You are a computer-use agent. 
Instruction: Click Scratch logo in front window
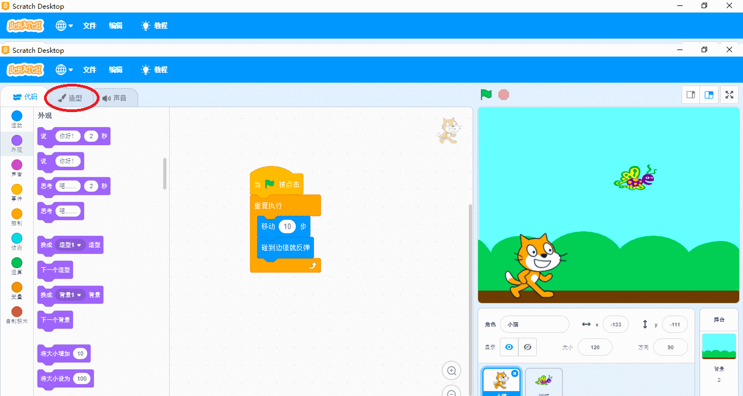pos(25,70)
